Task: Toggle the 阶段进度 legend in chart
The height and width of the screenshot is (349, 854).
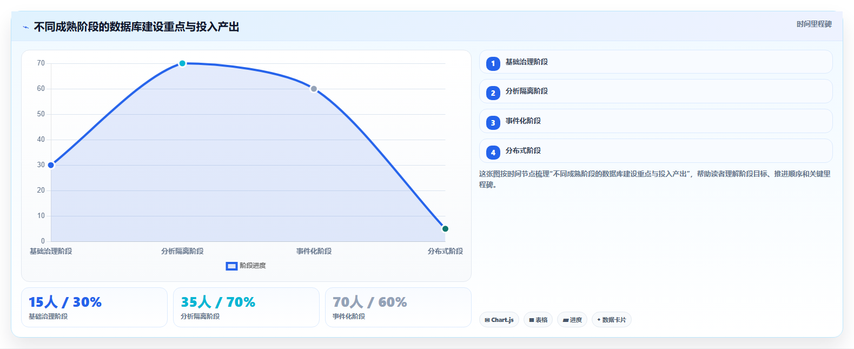Action: (246, 266)
